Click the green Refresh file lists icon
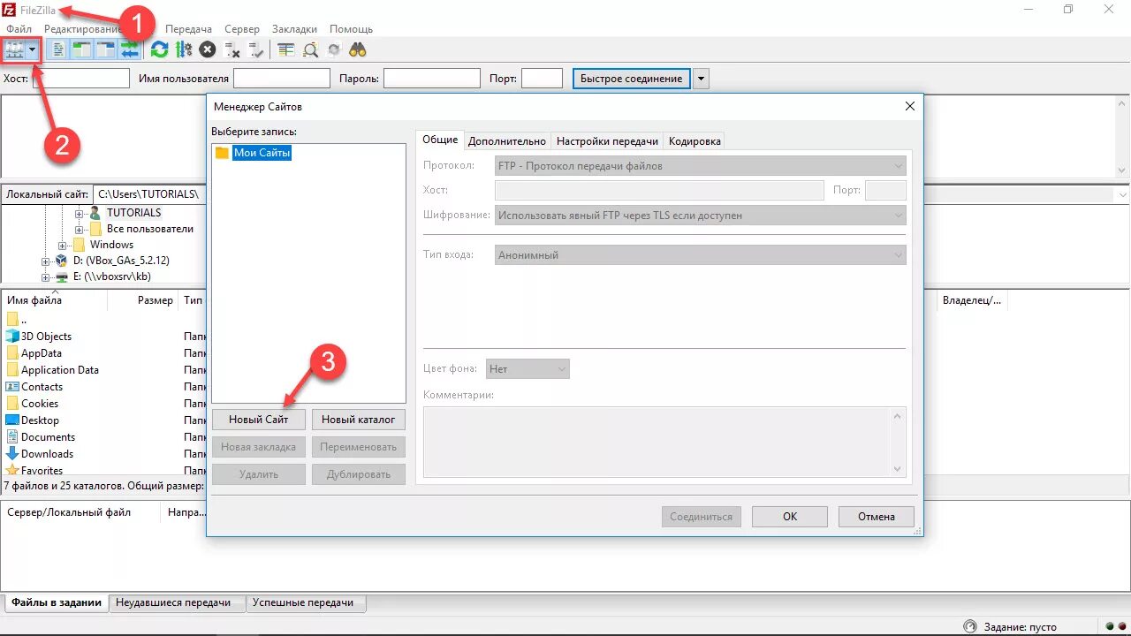The image size is (1131, 636). [159, 50]
